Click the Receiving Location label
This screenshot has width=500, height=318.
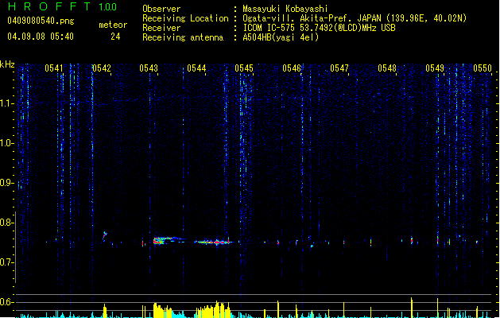[185, 18]
